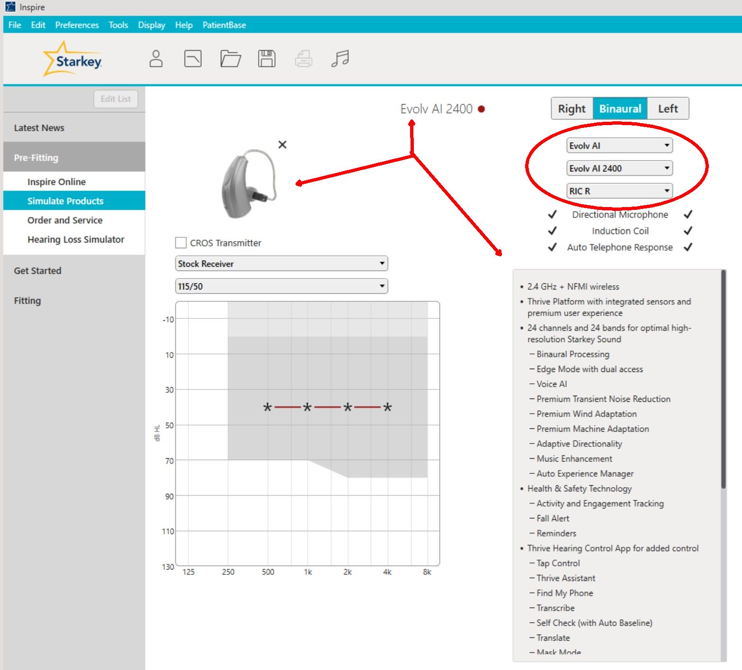Expand the Fitting sidebar section
The height and width of the screenshot is (670, 742).
click(74, 300)
